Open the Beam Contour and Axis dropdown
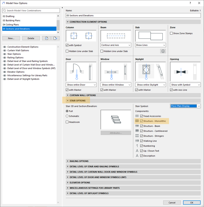Image resolution: width=204 pixels, height=207 pixels. coord(116,45)
